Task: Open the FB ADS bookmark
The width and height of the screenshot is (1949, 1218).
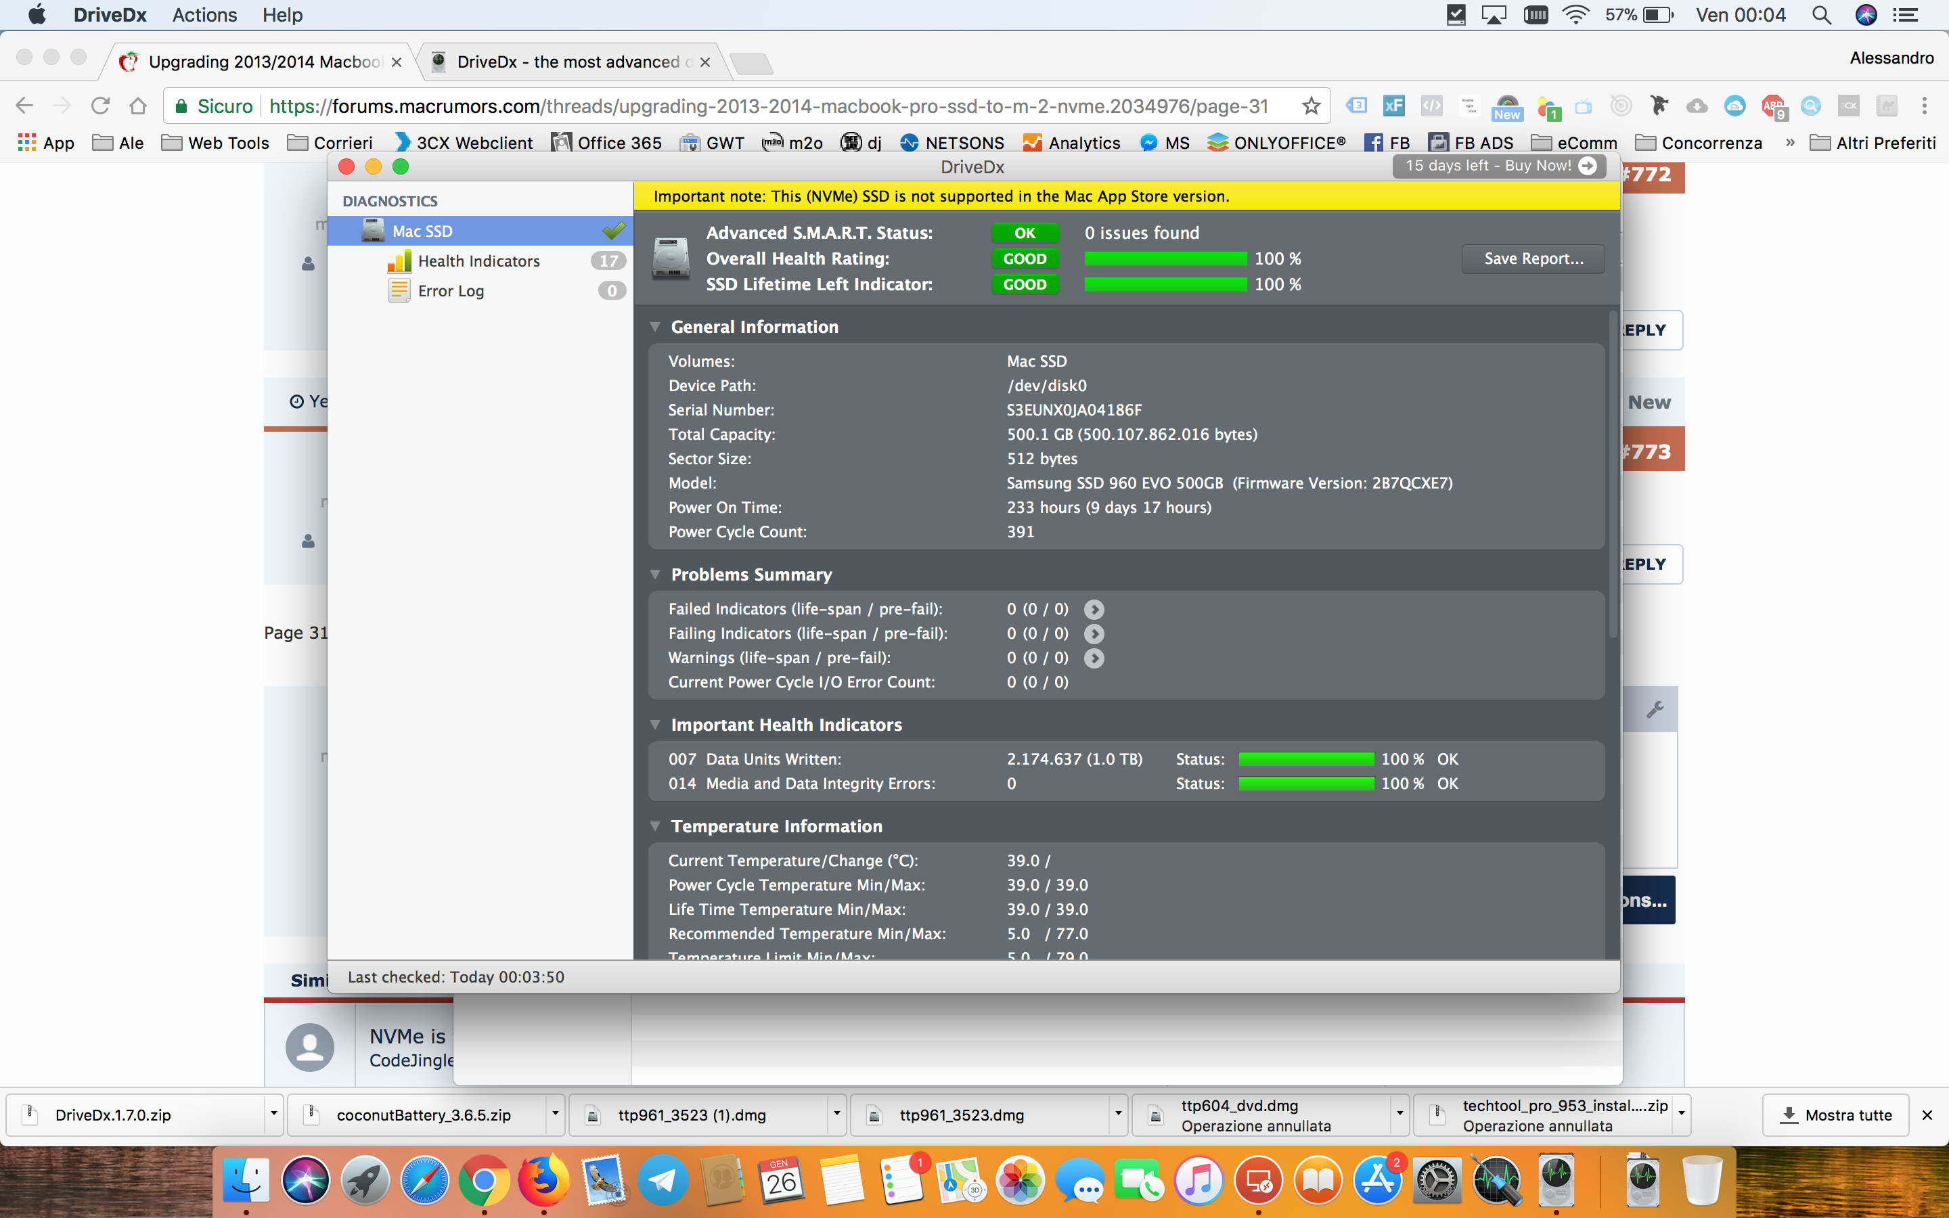Action: (1471, 143)
